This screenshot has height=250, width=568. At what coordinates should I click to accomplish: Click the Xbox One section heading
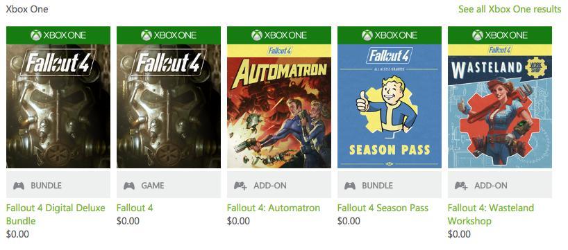point(27,9)
